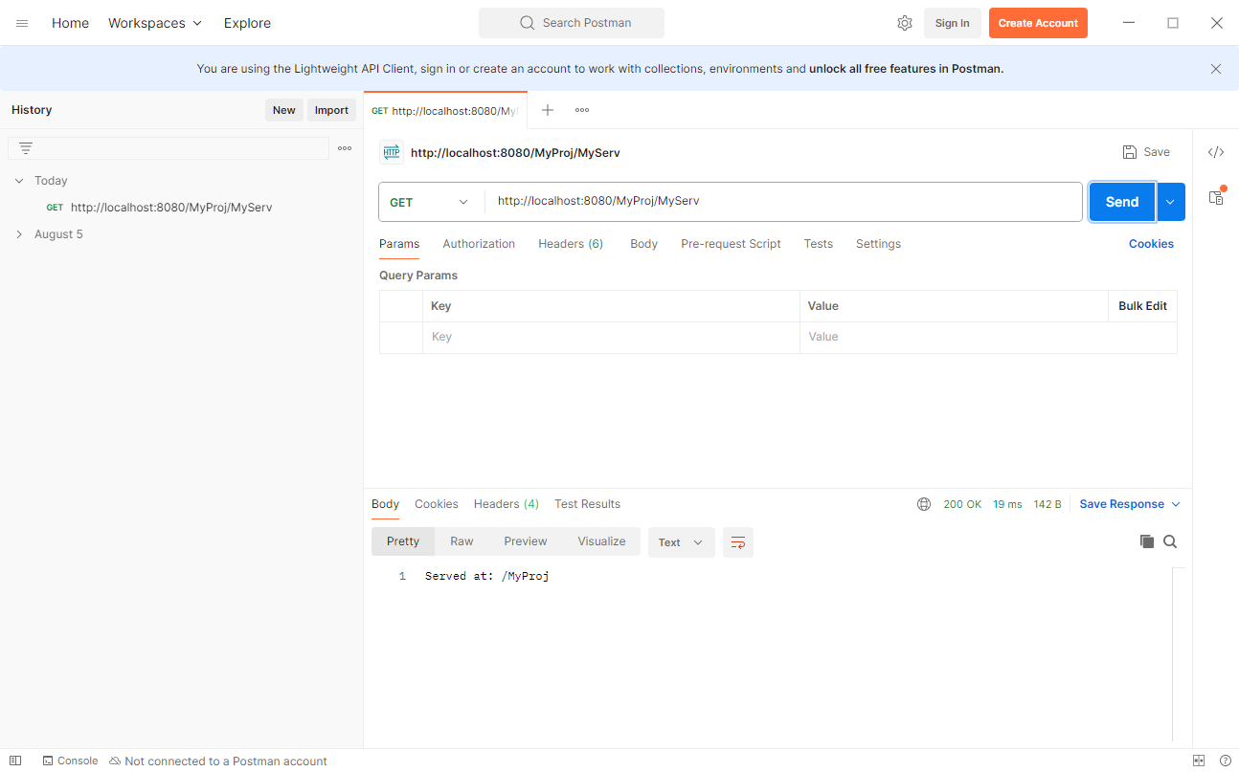Click the history filter text field
1239x772 pixels.
click(169, 148)
